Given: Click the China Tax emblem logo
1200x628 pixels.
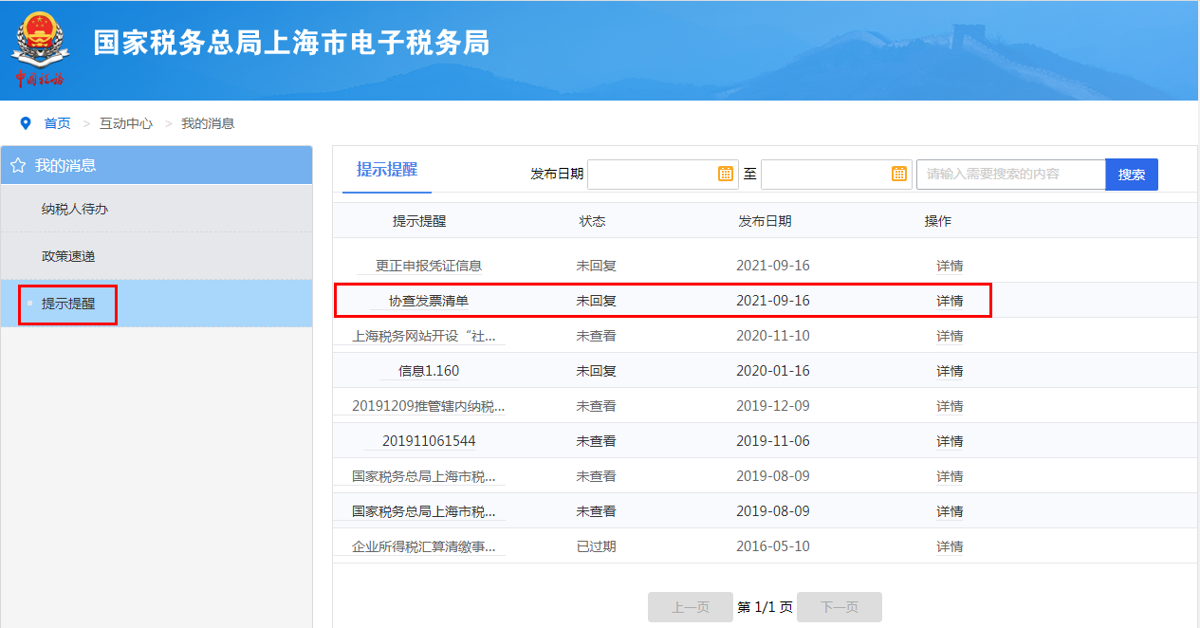Looking at the screenshot, I should click(x=39, y=47).
